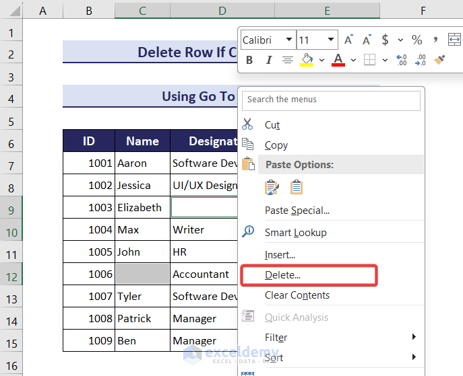Click the Decrease Decimal icon
Image resolution: width=463 pixels, height=376 pixels.
click(421, 61)
